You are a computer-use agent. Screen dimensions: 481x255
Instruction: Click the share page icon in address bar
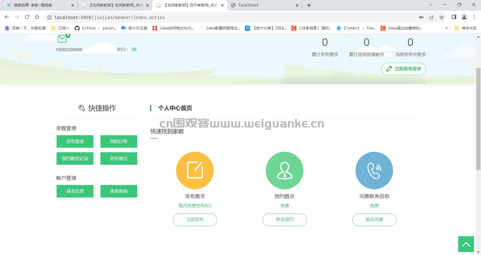431,17
